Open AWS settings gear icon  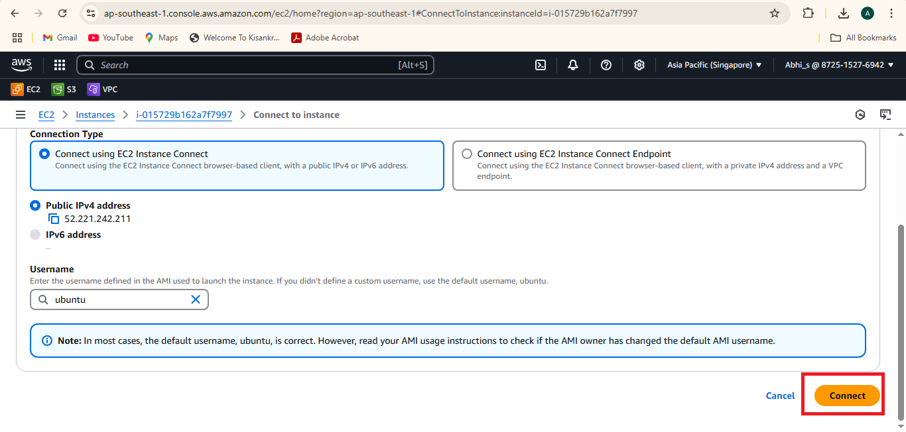(639, 65)
